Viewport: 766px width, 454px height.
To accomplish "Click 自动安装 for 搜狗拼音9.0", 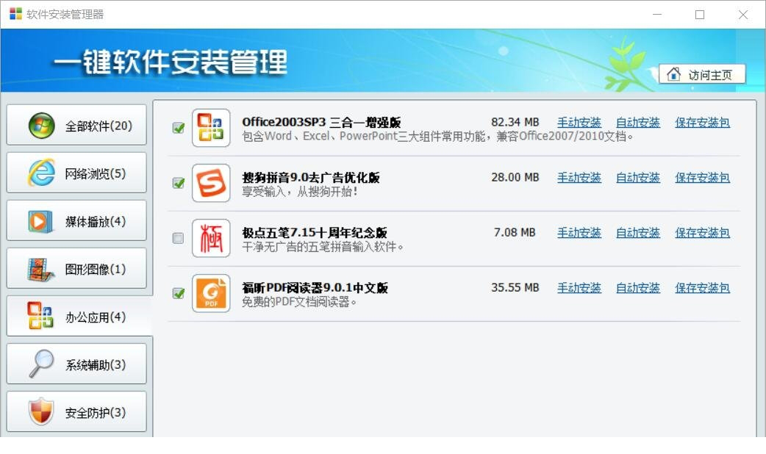I will tap(637, 178).
